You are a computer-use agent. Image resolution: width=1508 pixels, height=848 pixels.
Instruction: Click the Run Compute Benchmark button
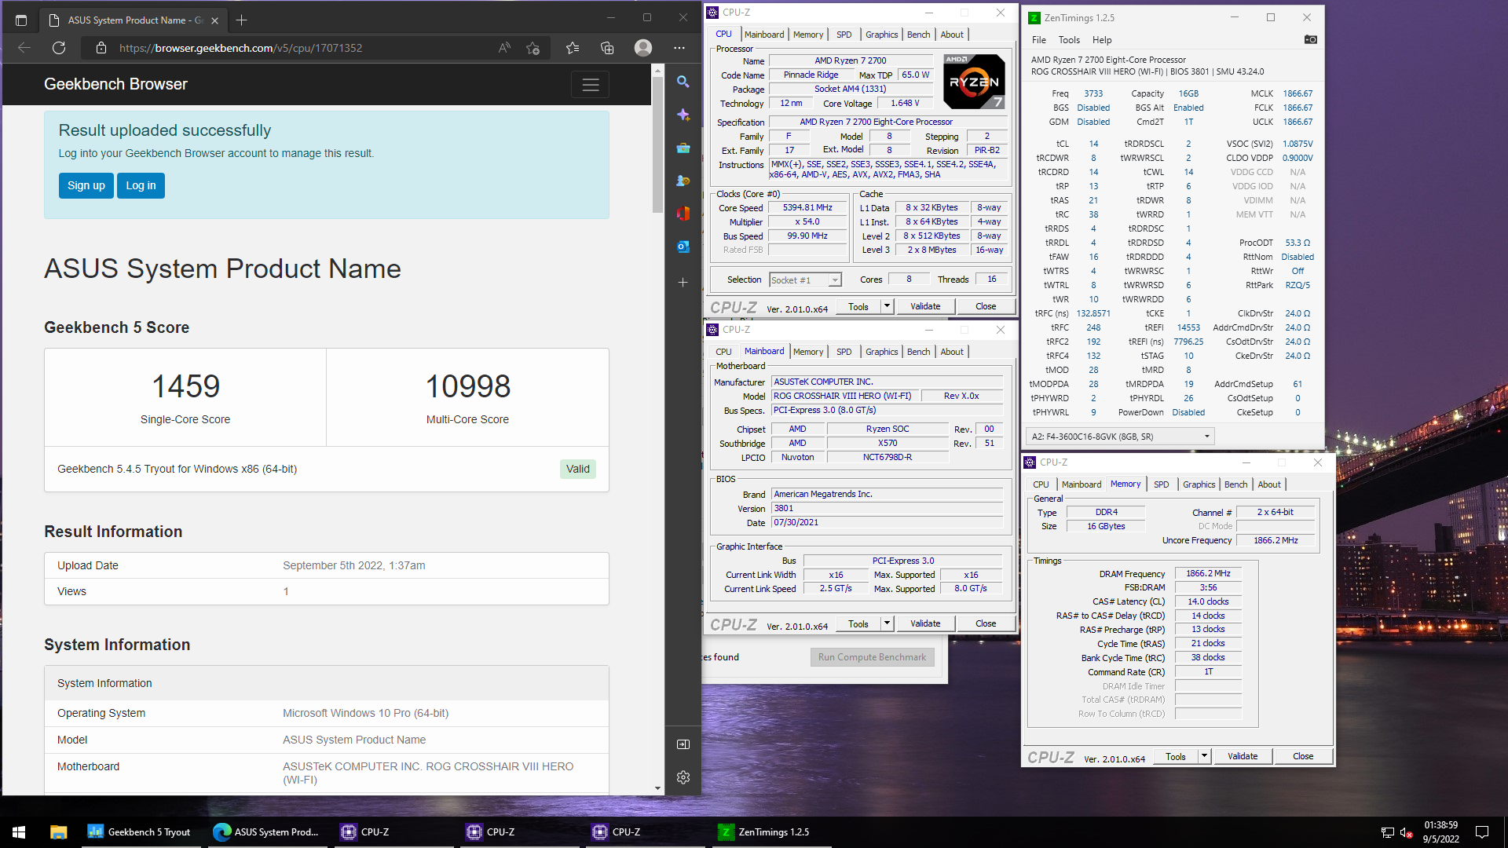tap(872, 657)
